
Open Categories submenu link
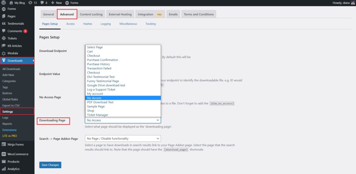coord(9,81)
